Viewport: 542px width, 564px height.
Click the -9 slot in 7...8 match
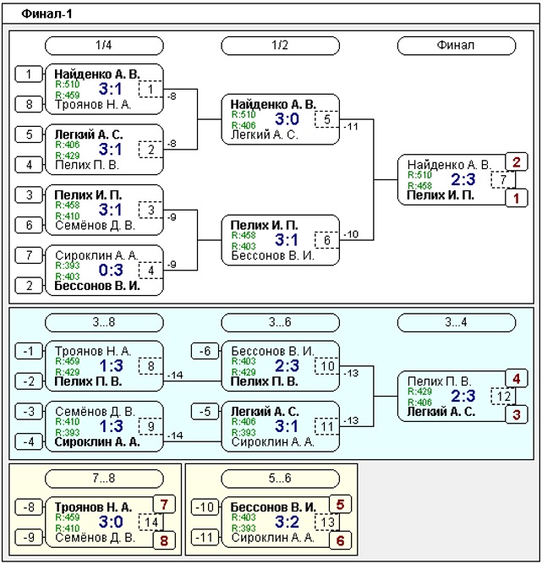tap(29, 538)
